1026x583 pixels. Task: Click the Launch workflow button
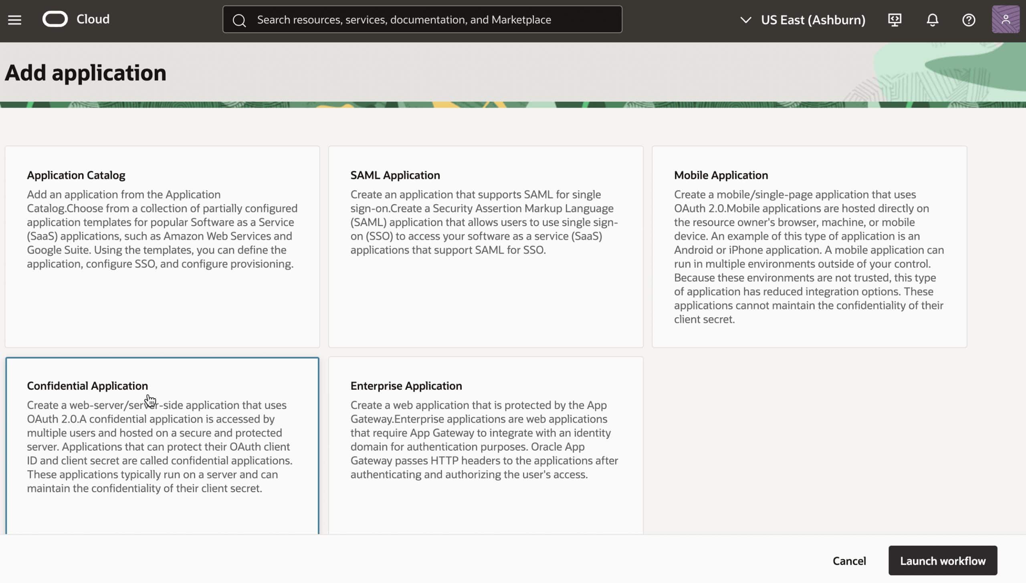(943, 561)
